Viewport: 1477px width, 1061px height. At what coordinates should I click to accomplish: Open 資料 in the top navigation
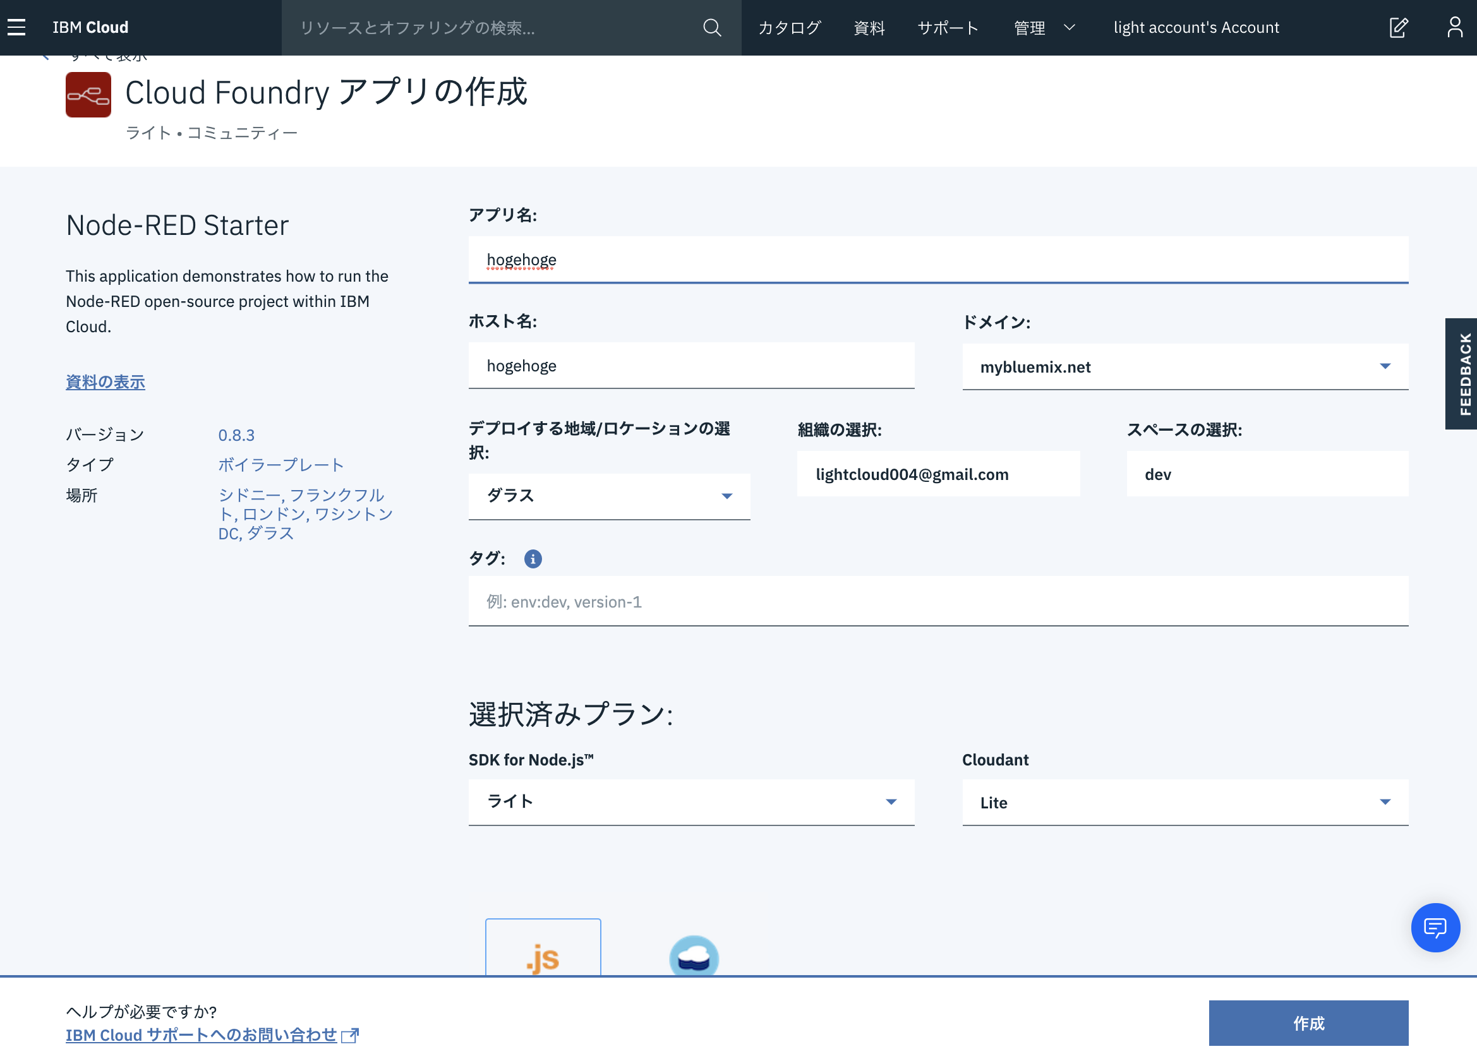[869, 27]
